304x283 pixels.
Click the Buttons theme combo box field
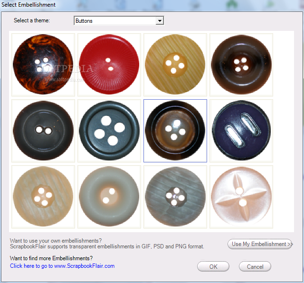[x=119, y=20]
